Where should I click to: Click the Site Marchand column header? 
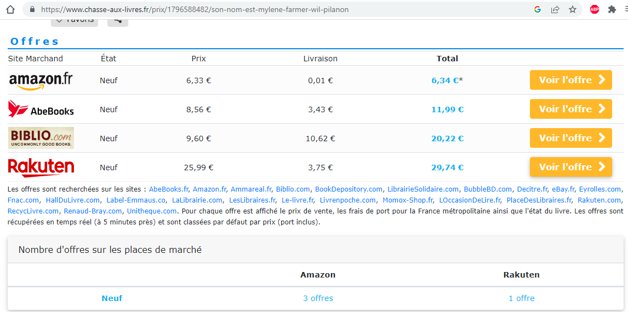36,59
